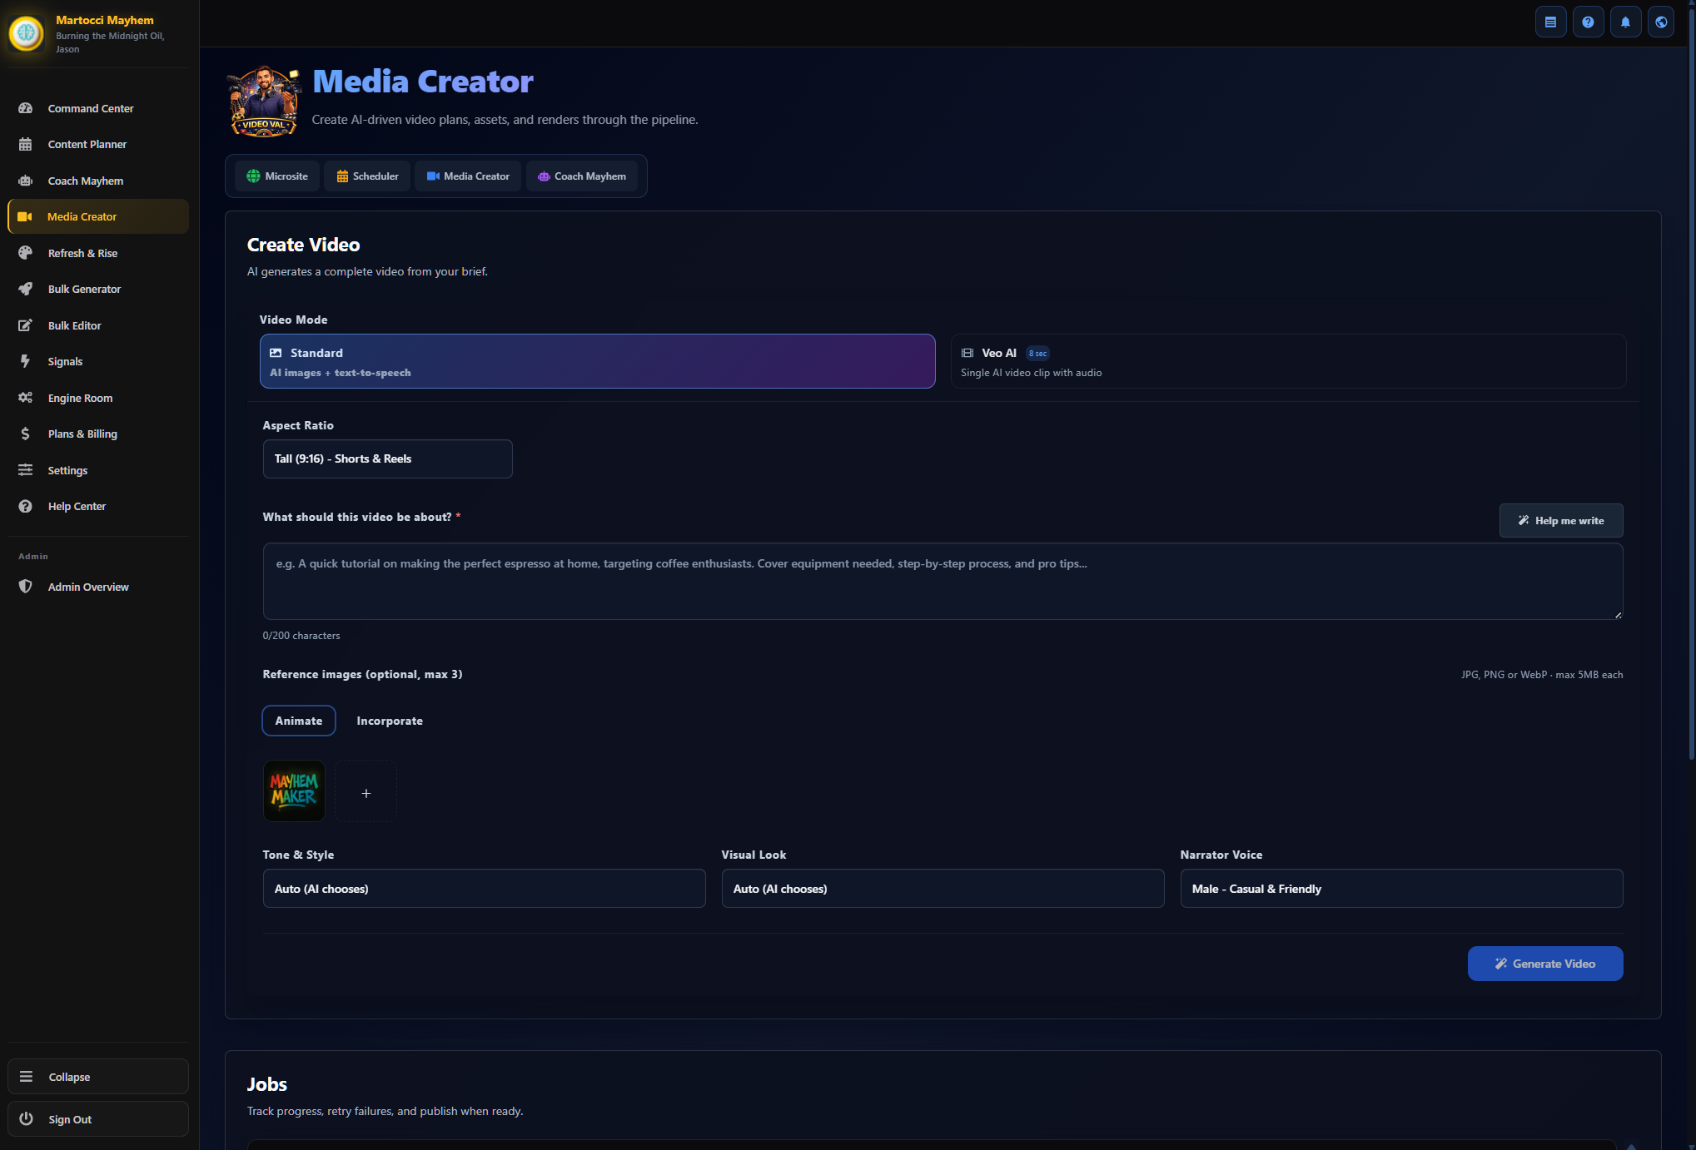Viewport: 1696px width, 1150px height.
Task: Switch to the Microsite tab
Action: point(277,176)
